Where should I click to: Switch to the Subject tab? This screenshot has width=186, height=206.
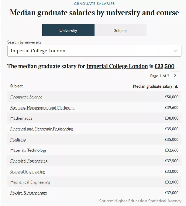tap(120, 30)
